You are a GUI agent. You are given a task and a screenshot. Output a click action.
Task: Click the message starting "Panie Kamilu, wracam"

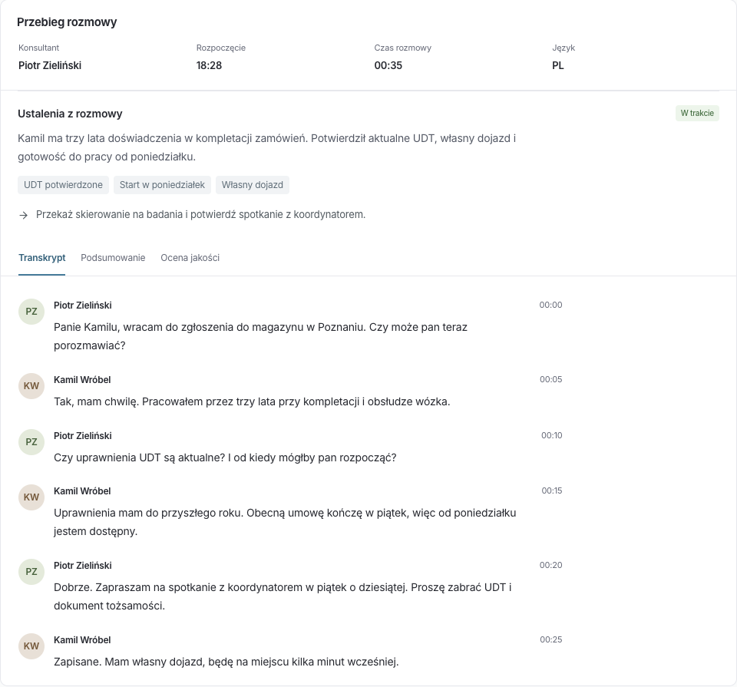coord(260,336)
